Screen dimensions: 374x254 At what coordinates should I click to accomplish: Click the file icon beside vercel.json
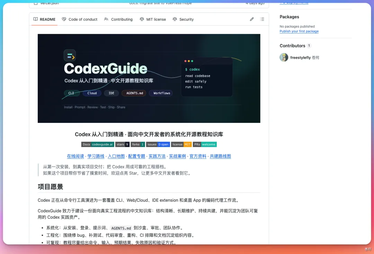(36, 3)
